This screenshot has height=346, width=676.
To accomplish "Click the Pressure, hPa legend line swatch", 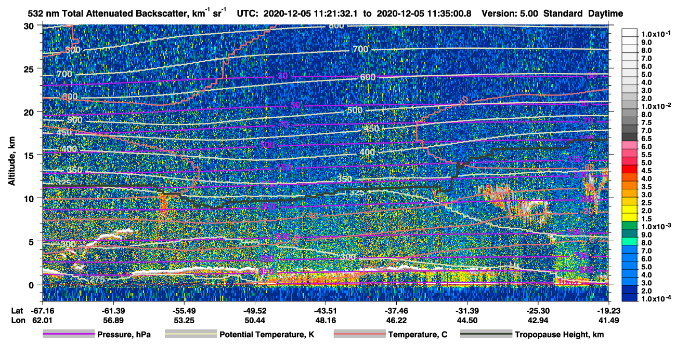I will (69, 335).
